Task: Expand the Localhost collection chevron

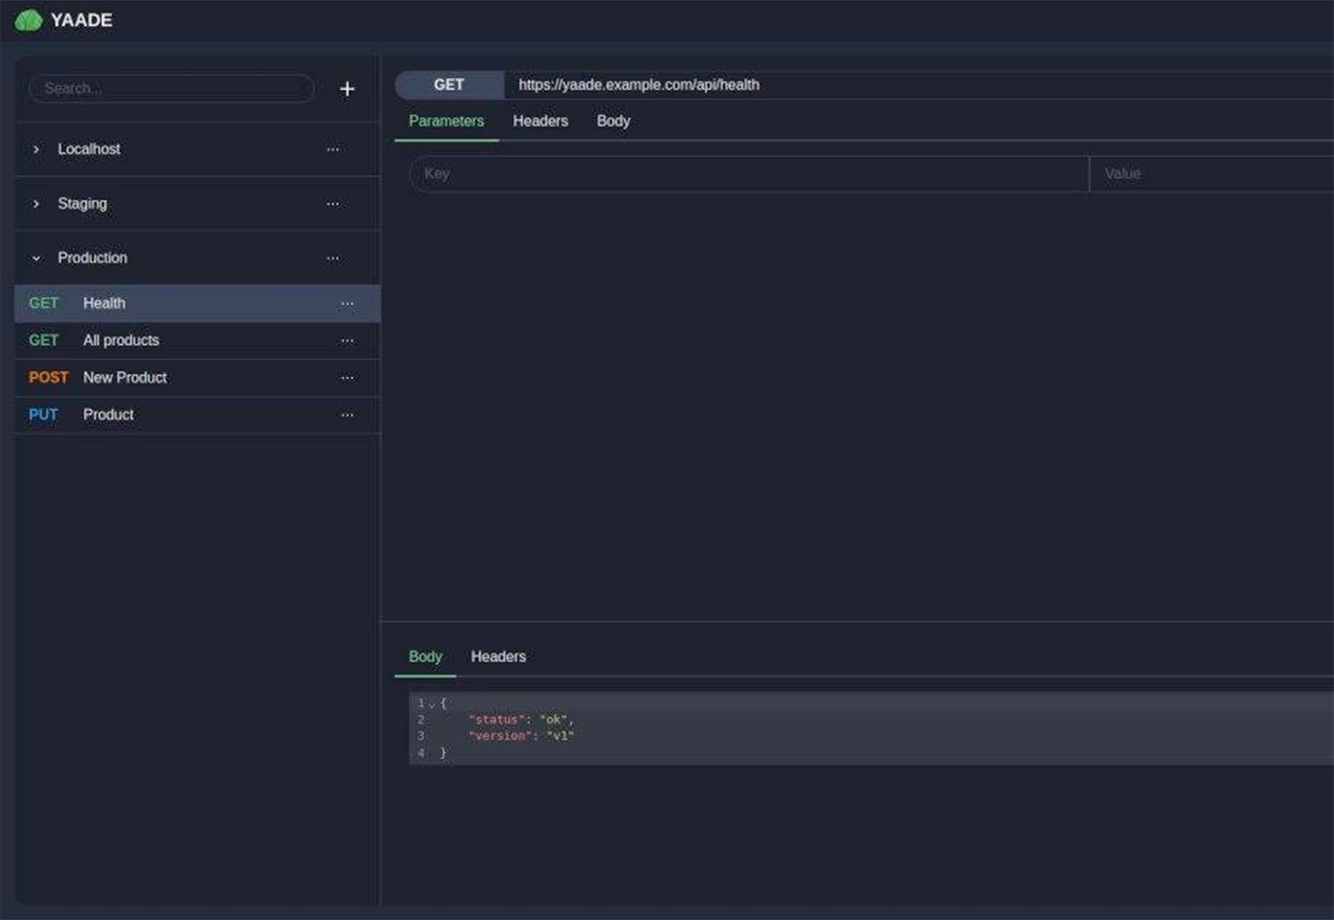Action: coord(36,149)
